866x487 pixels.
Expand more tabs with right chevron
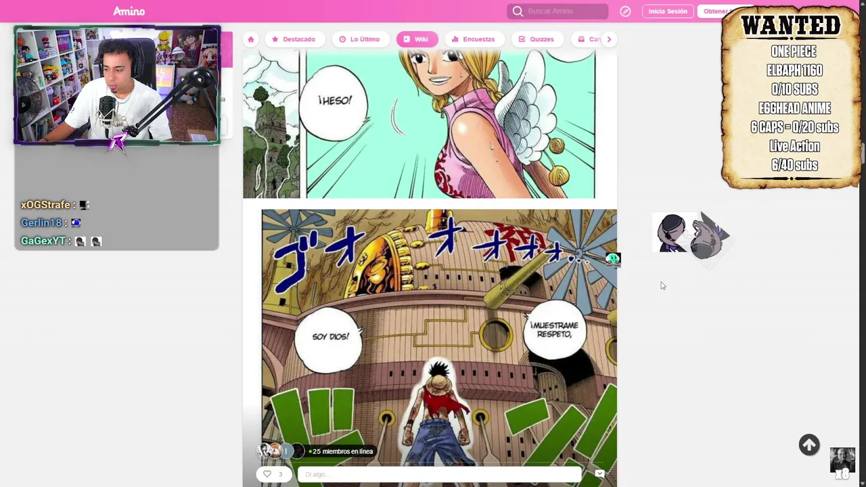(609, 39)
